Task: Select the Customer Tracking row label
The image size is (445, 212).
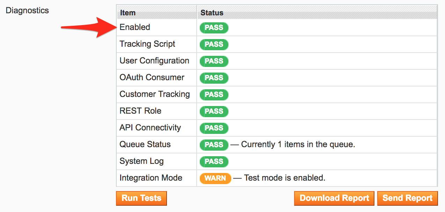Action: coord(155,94)
